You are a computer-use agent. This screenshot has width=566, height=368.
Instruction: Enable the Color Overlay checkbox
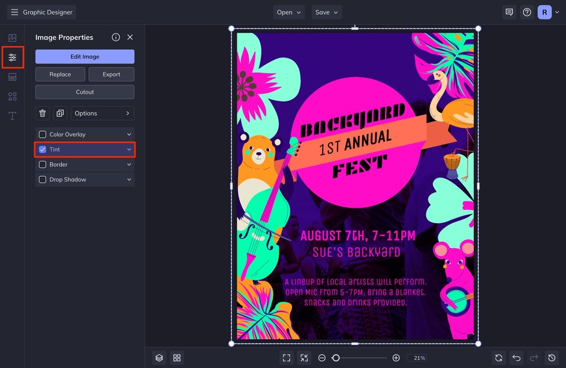click(x=43, y=135)
